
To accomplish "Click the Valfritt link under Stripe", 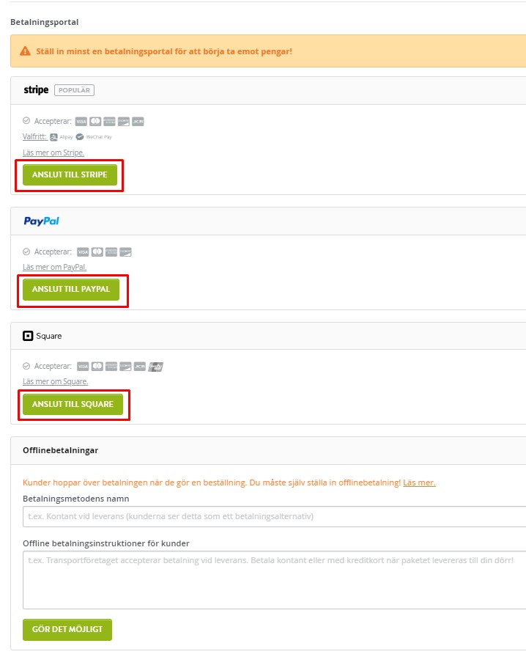I will [x=34, y=136].
